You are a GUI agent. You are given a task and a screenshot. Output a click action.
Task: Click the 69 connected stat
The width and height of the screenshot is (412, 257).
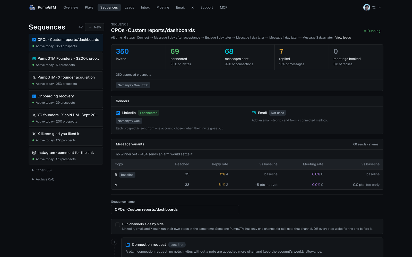[193, 57]
